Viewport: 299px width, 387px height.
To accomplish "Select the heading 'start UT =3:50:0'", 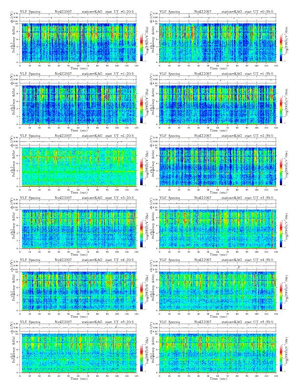I will click(x=259, y=198).
